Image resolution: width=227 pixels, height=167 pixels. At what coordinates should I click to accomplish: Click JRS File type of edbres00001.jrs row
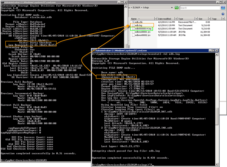pos(182,32)
